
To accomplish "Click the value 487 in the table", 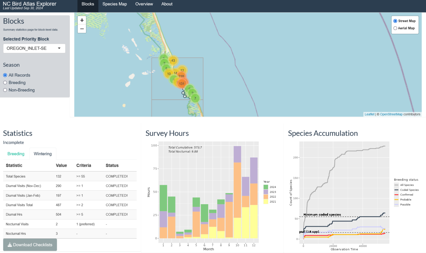I will click(x=59, y=205).
